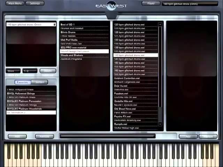This screenshot has width=223, height=167.
Task: Select 125 bpm glitched drums.ewi
Action: pos(136,36)
